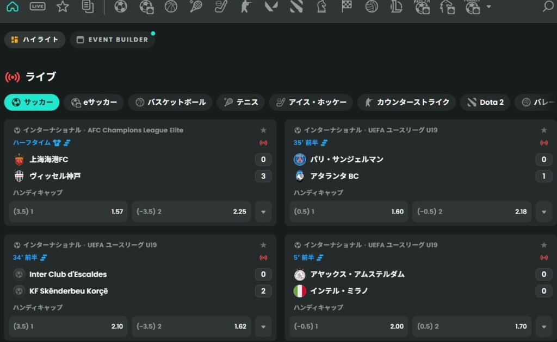557x342 pixels.
Task: Open team KF Skënderbeu Korçë
Action: (69, 291)
